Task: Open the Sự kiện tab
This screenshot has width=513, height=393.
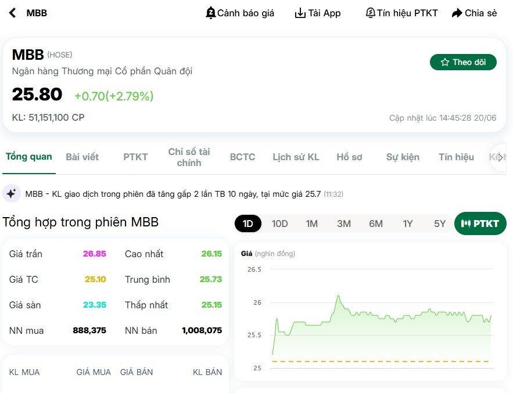Action: 403,157
